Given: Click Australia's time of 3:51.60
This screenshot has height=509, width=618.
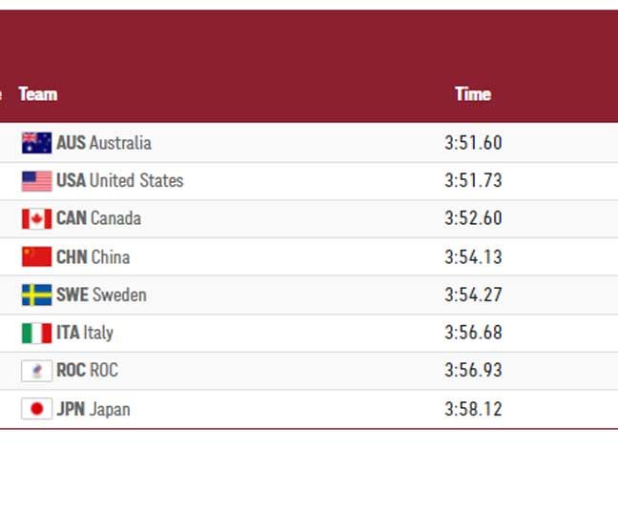Looking at the screenshot, I should pyautogui.click(x=473, y=143).
